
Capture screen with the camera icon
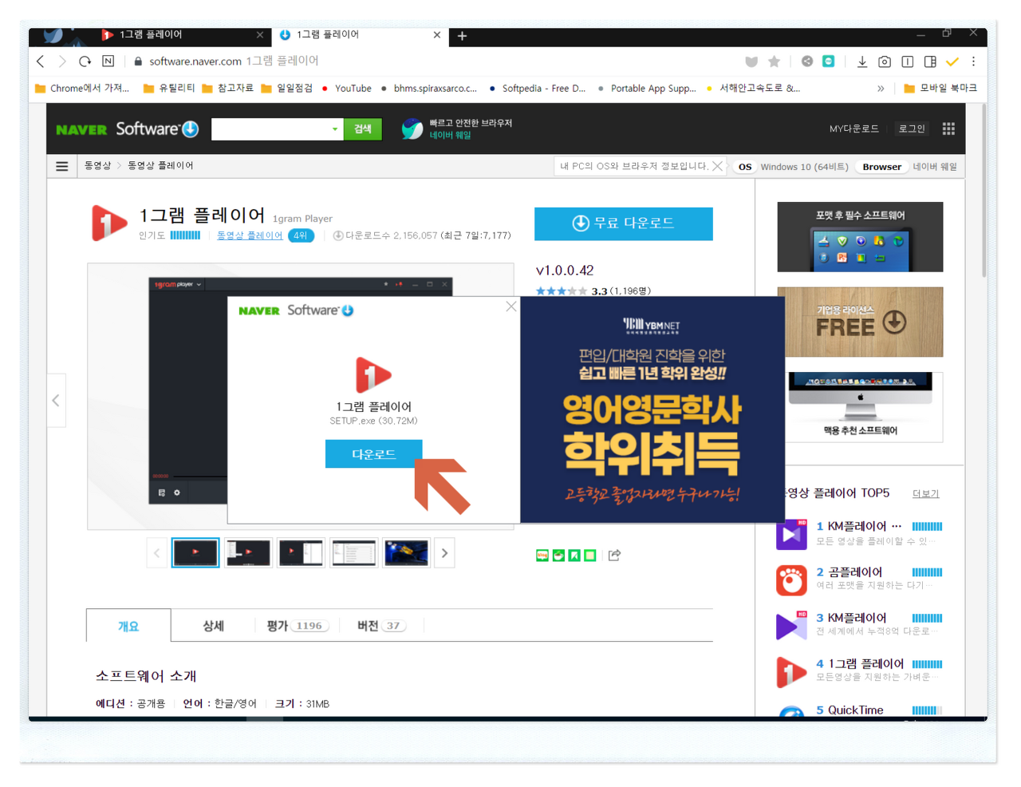pyautogui.click(x=885, y=61)
